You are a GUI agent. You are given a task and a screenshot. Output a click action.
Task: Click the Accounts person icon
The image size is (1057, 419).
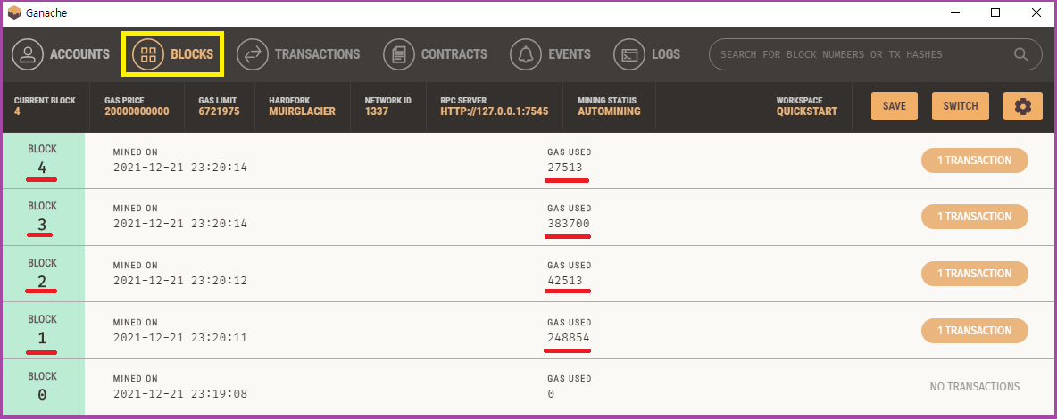click(x=28, y=54)
